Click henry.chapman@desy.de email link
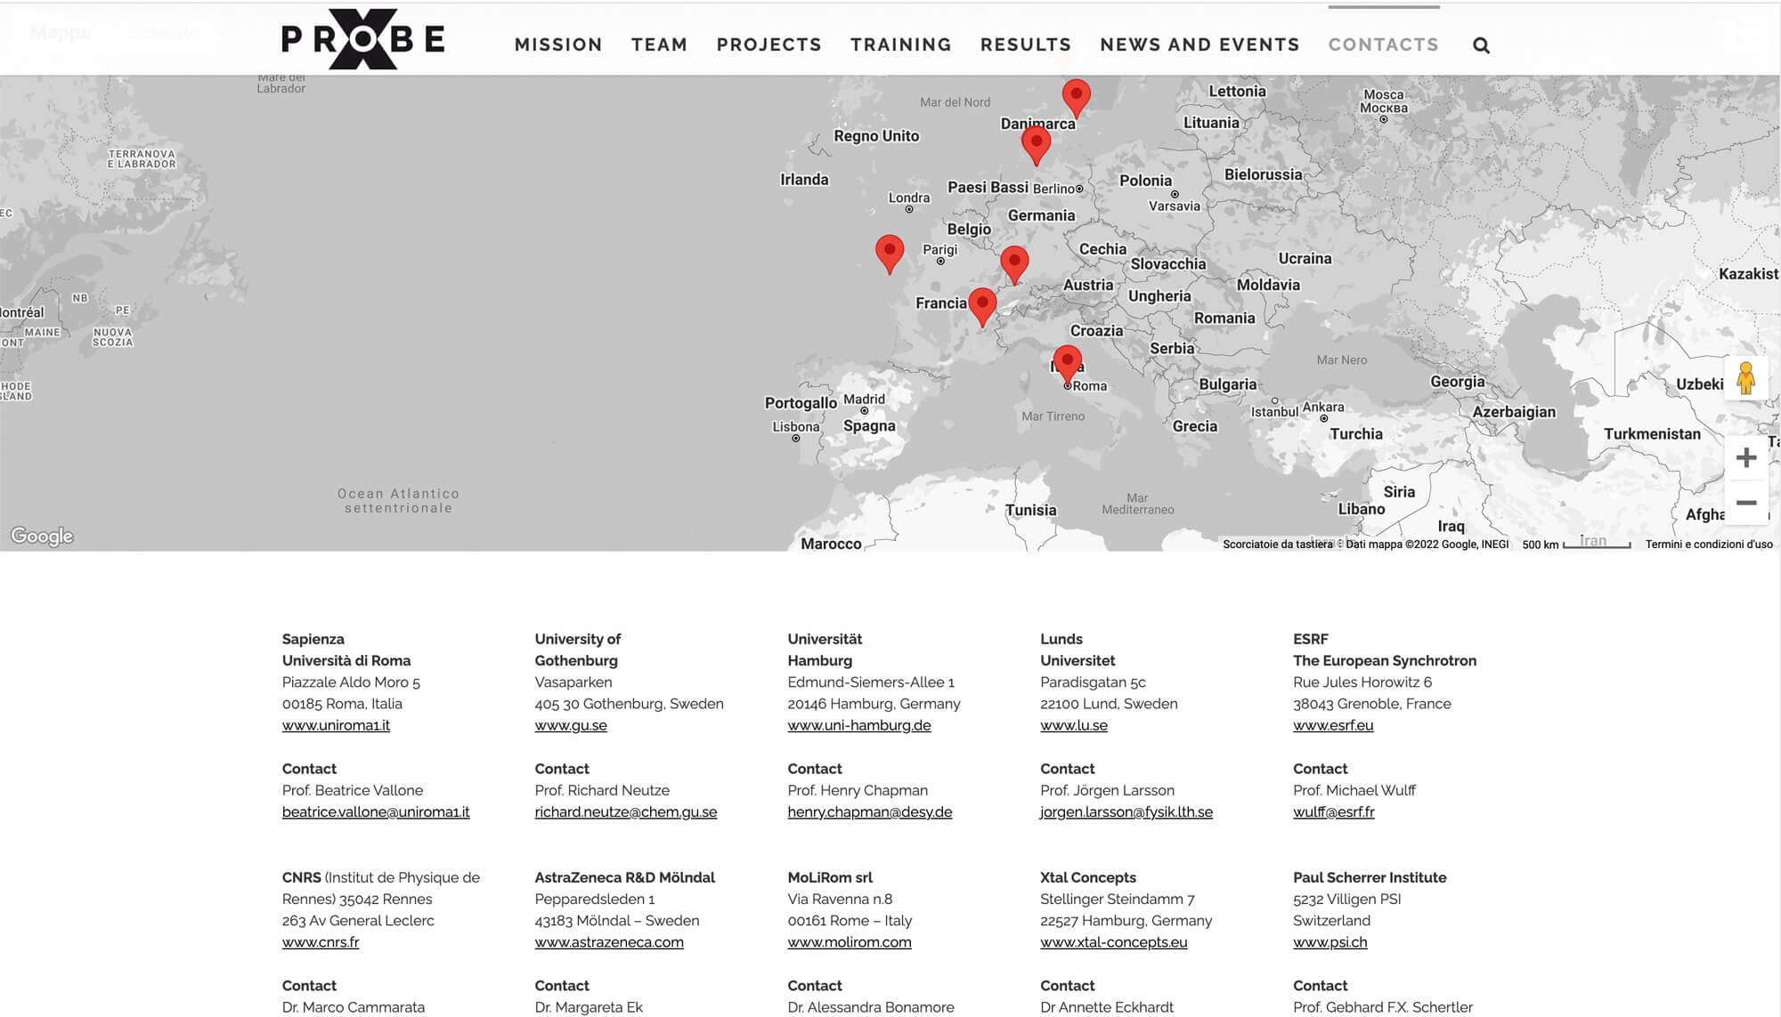Screen dimensions: 1781x1017 [870, 812]
